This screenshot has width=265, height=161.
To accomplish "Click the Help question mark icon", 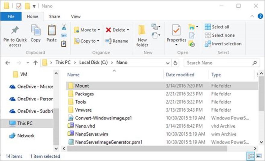I will coord(260,16).
